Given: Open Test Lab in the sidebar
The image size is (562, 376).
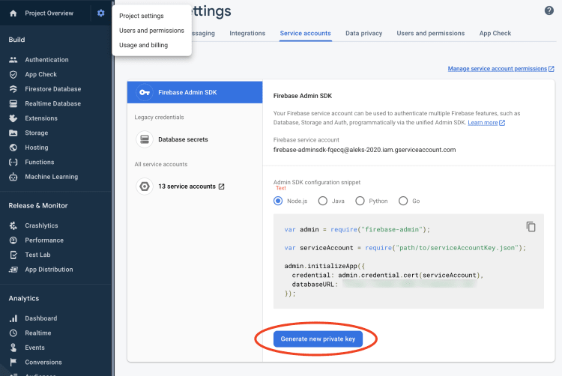Looking at the screenshot, I should pos(37,255).
